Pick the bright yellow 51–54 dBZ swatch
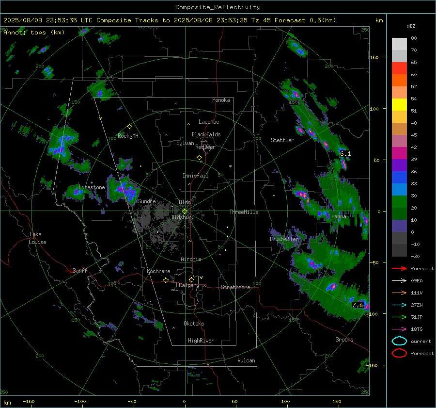The image size is (436, 408). tap(399, 105)
